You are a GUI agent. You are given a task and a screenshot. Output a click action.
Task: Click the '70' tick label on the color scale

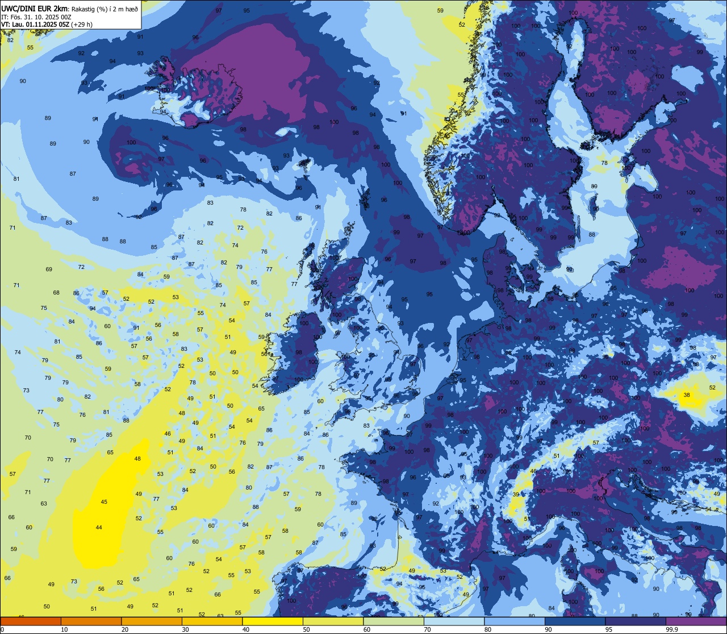coord(428,629)
